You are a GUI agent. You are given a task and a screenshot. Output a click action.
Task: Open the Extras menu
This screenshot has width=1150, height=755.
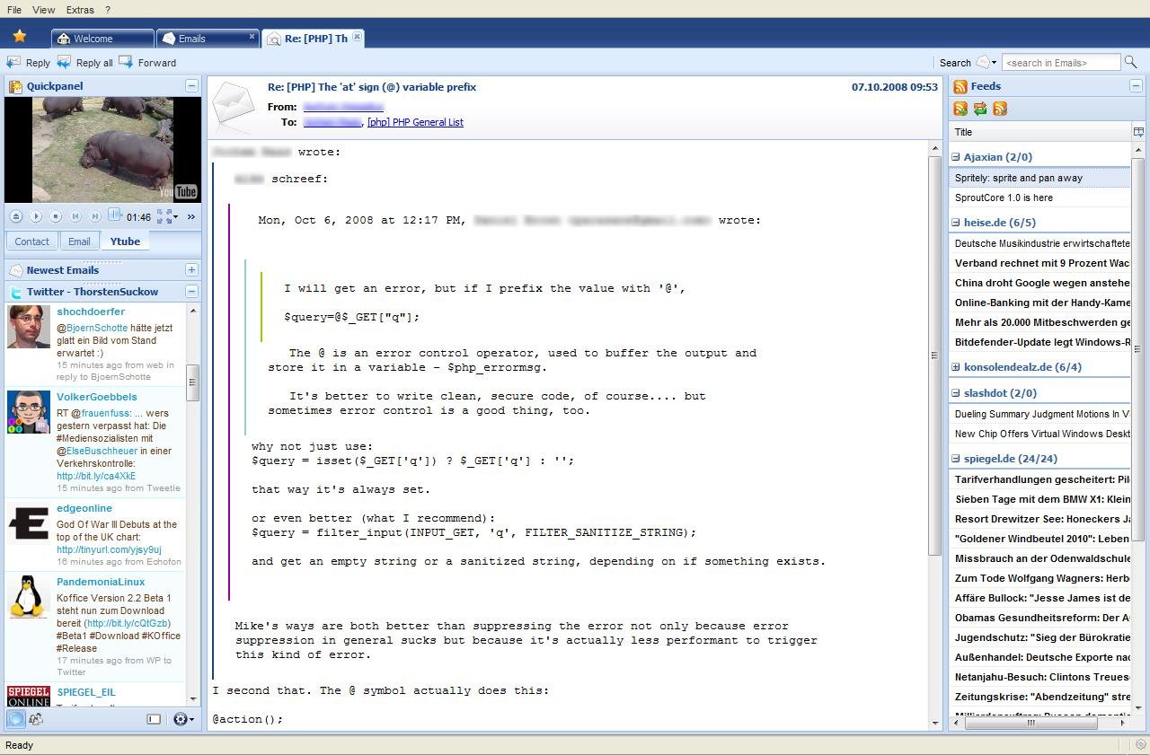[80, 10]
